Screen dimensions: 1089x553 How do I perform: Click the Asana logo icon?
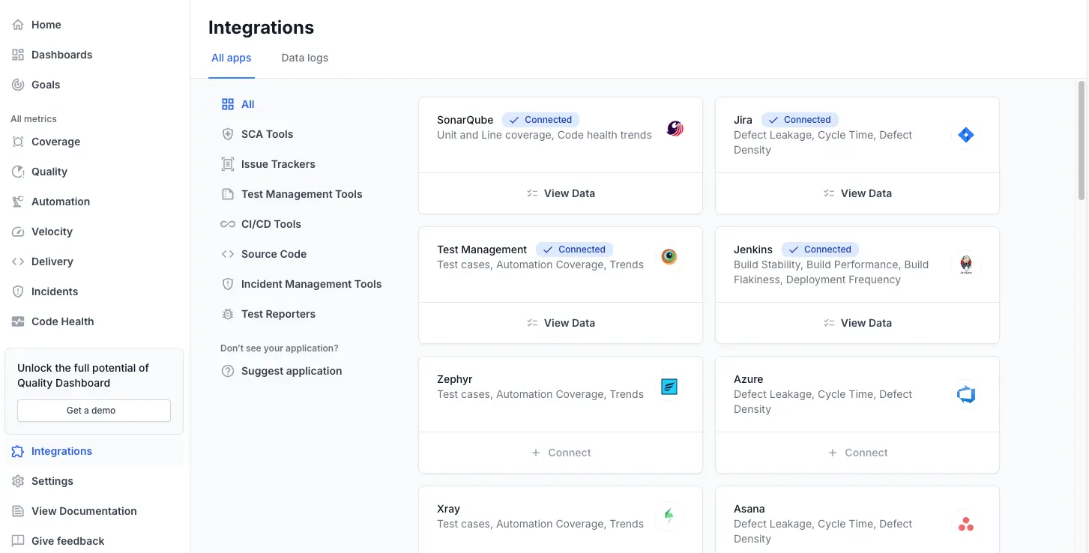point(965,524)
